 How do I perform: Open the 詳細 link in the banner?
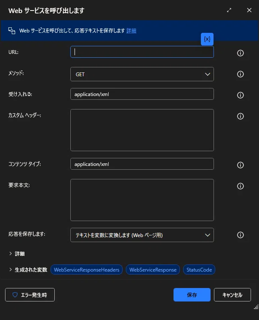(131, 31)
